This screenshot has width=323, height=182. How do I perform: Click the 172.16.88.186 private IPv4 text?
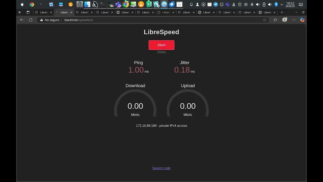point(161,126)
